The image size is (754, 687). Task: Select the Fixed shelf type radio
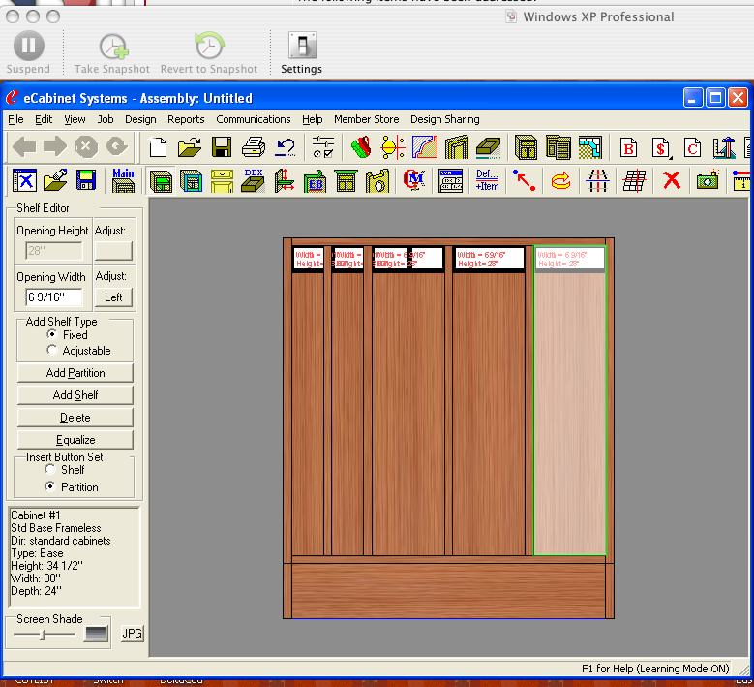tap(52, 334)
